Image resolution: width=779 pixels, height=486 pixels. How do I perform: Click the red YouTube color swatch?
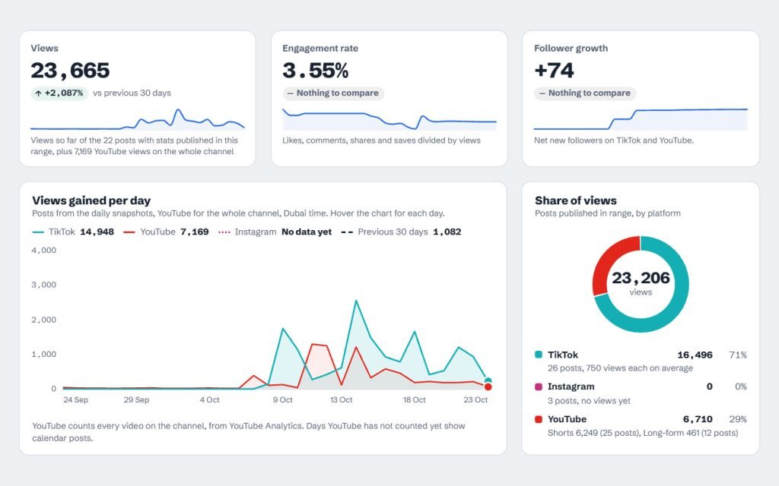pos(539,419)
